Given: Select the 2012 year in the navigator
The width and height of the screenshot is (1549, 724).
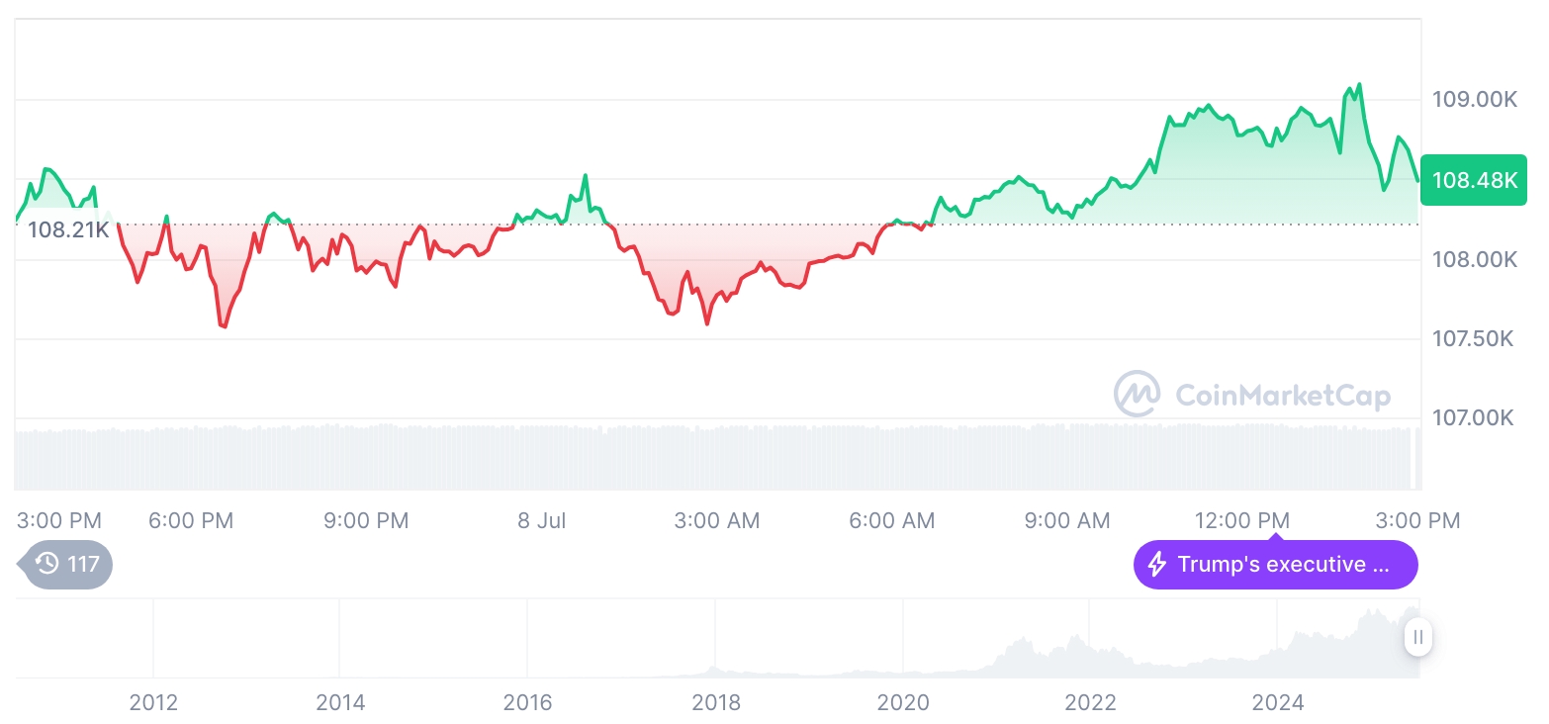Looking at the screenshot, I should [x=153, y=703].
